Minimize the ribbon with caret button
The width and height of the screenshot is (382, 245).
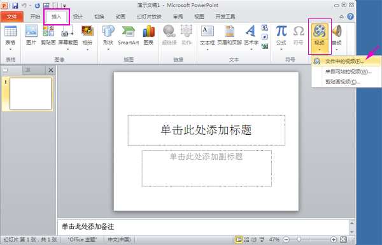pos(341,17)
